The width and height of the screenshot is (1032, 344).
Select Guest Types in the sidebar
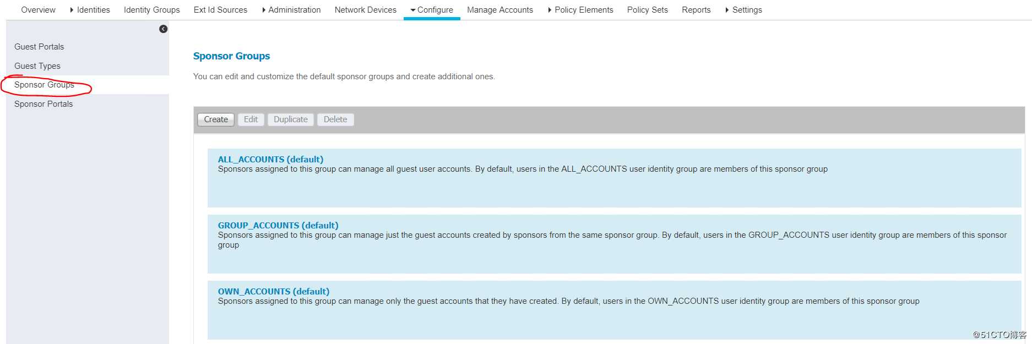pos(37,66)
